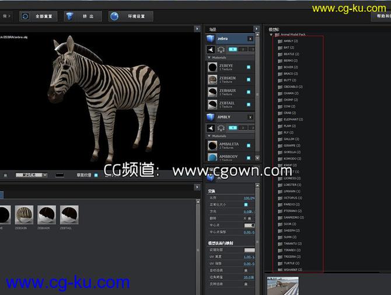
Task: Click zebra model dotted circle icon
Action: (x=221, y=50)
